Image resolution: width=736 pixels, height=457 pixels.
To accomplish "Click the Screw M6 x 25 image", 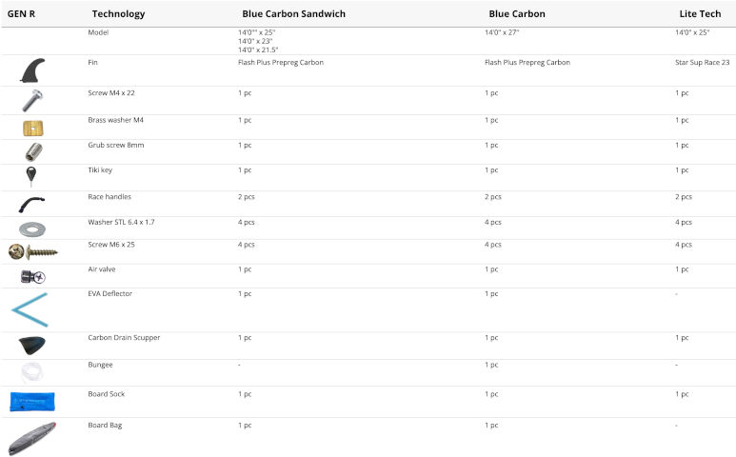I will 32,251.
